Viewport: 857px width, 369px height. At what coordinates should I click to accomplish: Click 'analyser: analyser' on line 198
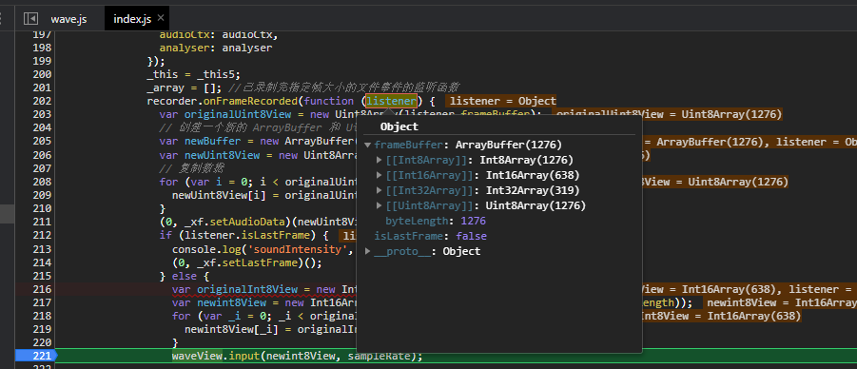(x=216, y=48)
